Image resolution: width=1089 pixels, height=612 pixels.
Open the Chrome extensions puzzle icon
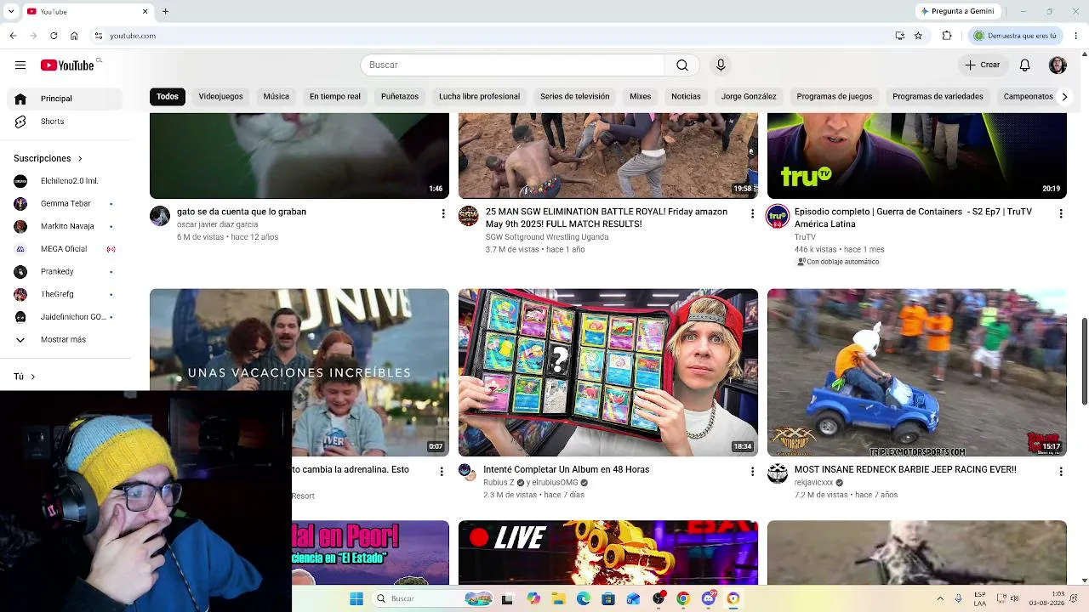point(946,36)
